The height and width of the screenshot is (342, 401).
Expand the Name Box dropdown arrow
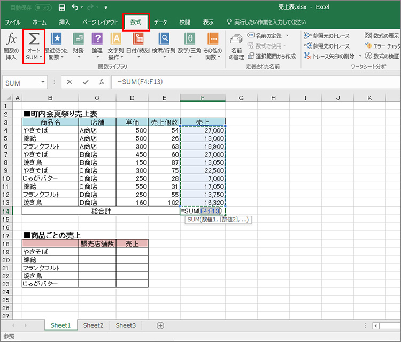coord(43,82)
